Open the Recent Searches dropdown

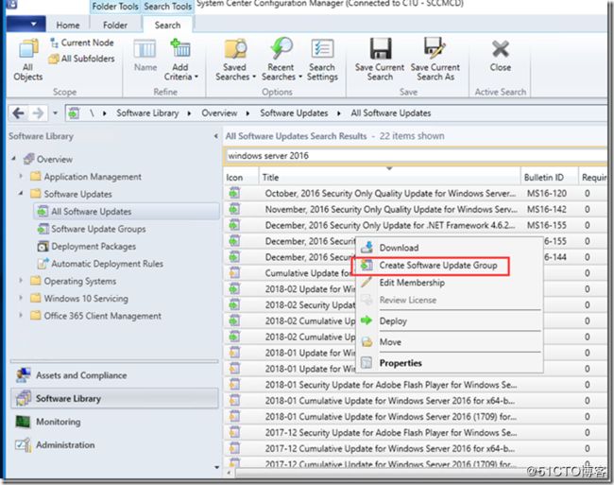pos(281,60)
